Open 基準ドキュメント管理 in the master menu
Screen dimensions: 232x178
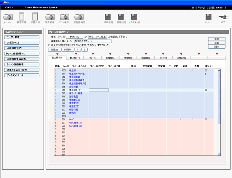22,70
